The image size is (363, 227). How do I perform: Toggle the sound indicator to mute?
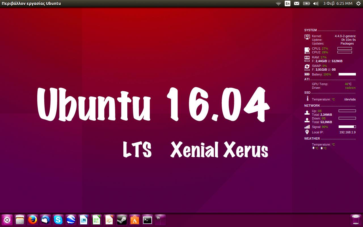pos(316,3)
